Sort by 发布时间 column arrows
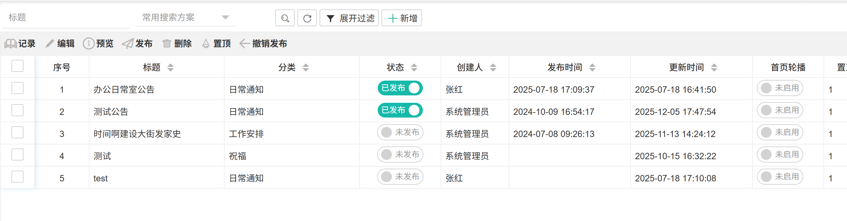The width and height of the screenshot is (847, 221). pyautogui.click(x=592, y=68)
